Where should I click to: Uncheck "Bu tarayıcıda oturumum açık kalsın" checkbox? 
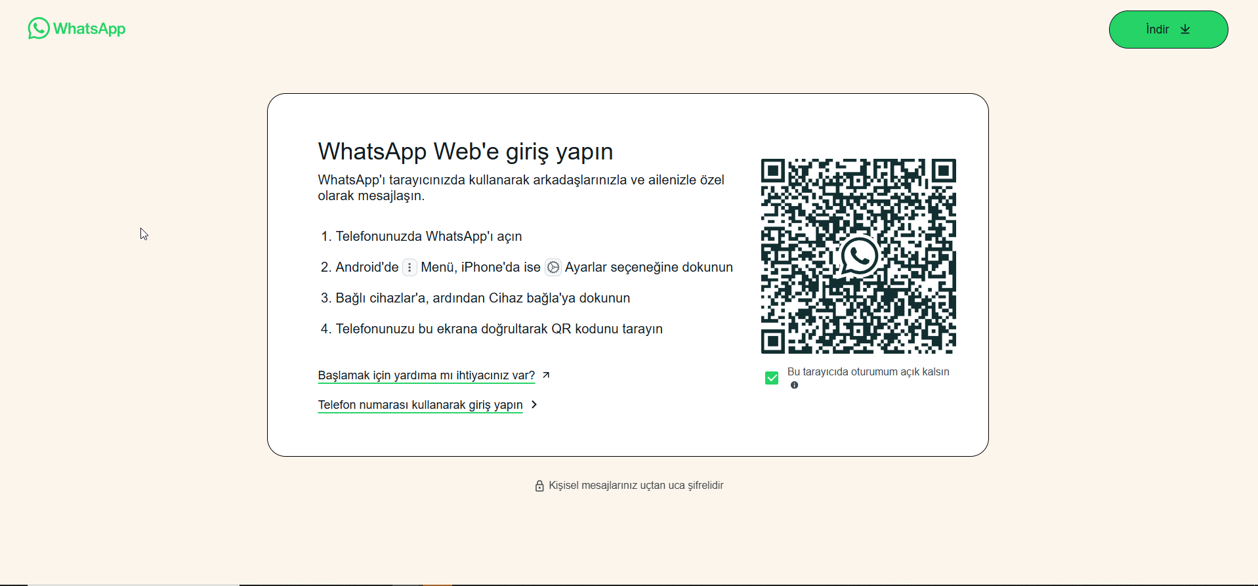tap(772, 378)
